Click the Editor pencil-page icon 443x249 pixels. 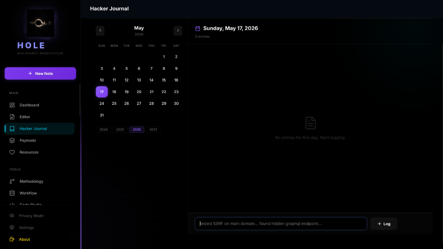[12, 117]
